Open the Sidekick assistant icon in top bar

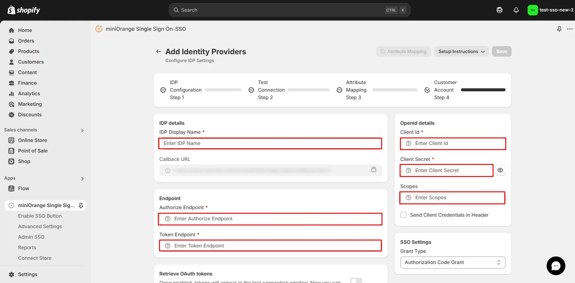pyautogui.click(x=500, y=10)
